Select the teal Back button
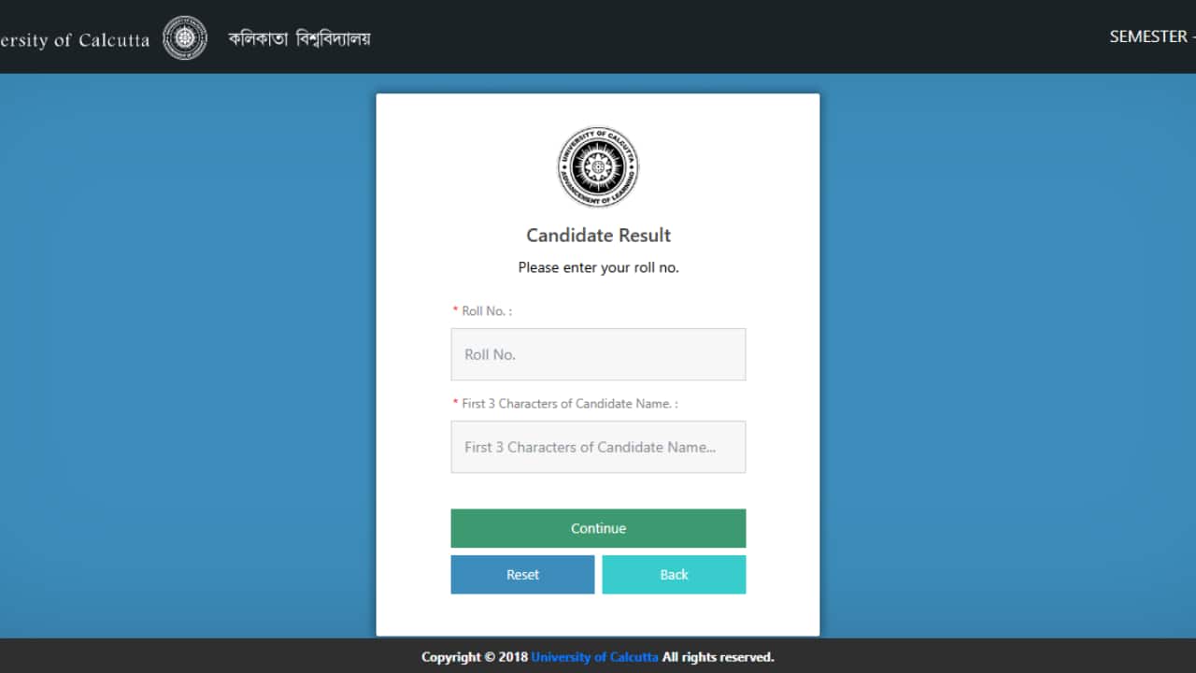The height and width of the screenshot is (673, 1196). pyautogui.click(x=674, y=574)
